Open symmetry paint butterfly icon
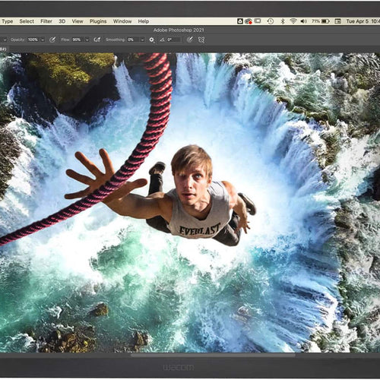 201,40
